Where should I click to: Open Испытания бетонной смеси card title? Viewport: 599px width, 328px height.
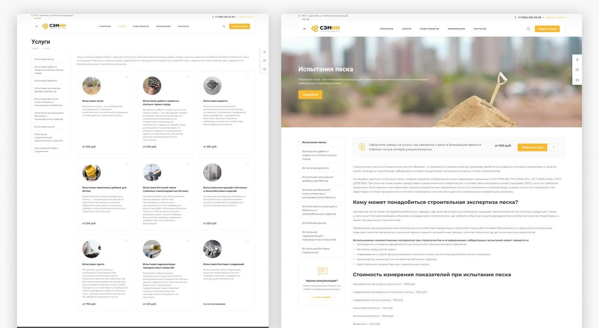click(165, 189)
